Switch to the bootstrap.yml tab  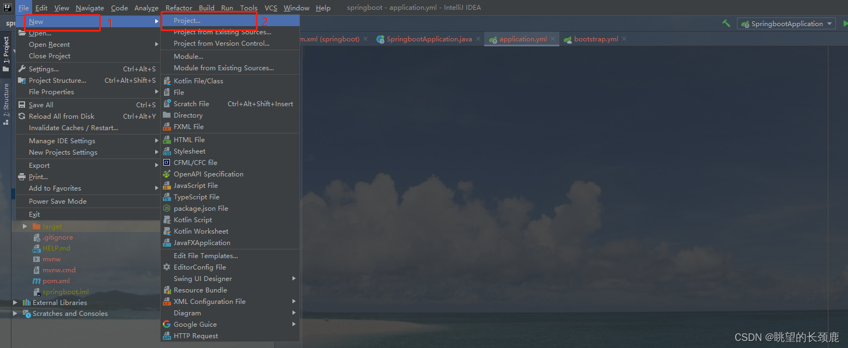pos(596,39)
